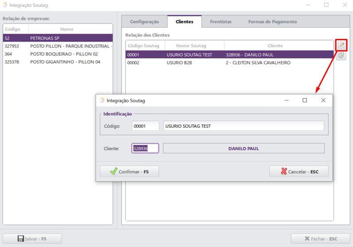Select company row PETRONAS SP
The image size is (353, 247).
click(x=58, y=38)
